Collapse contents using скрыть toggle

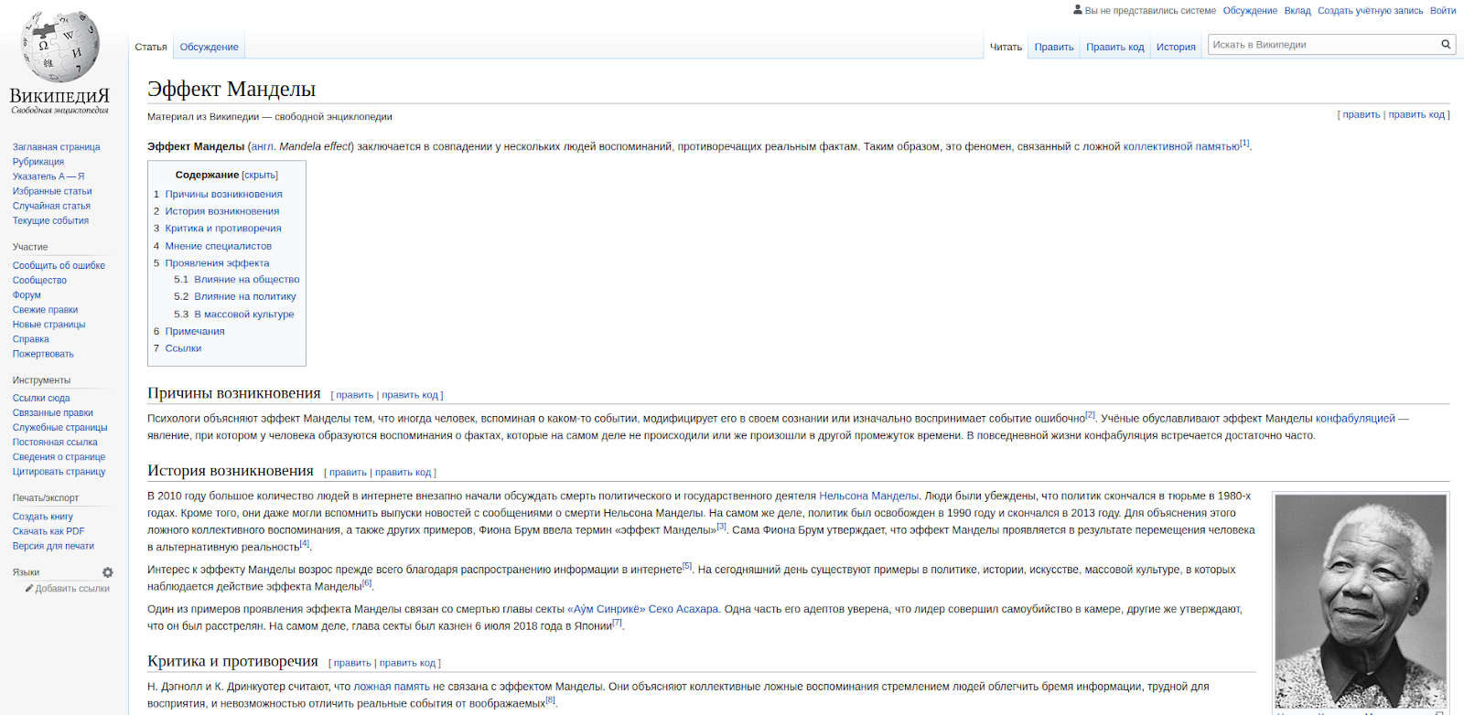(260, 175)
